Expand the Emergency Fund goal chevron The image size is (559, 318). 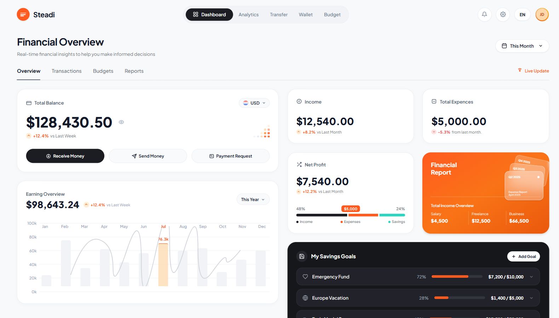531,277
